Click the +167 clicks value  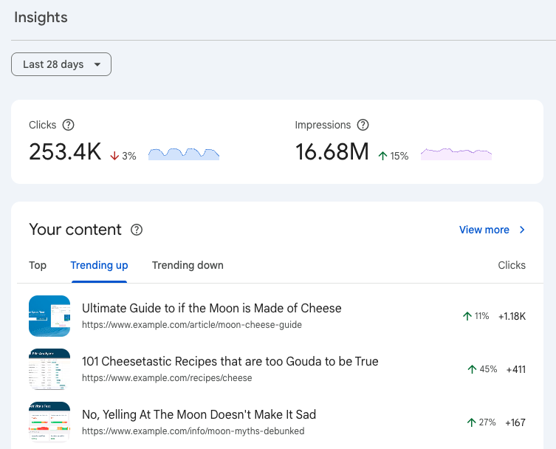[515, 422]
